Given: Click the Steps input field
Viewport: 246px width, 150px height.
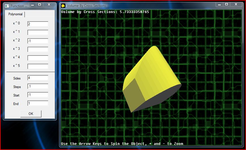Looking at the screenshot, I should [38, 86].
